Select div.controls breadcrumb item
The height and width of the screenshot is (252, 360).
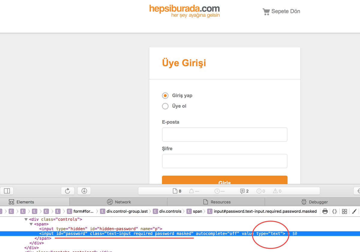click(167, 211)
